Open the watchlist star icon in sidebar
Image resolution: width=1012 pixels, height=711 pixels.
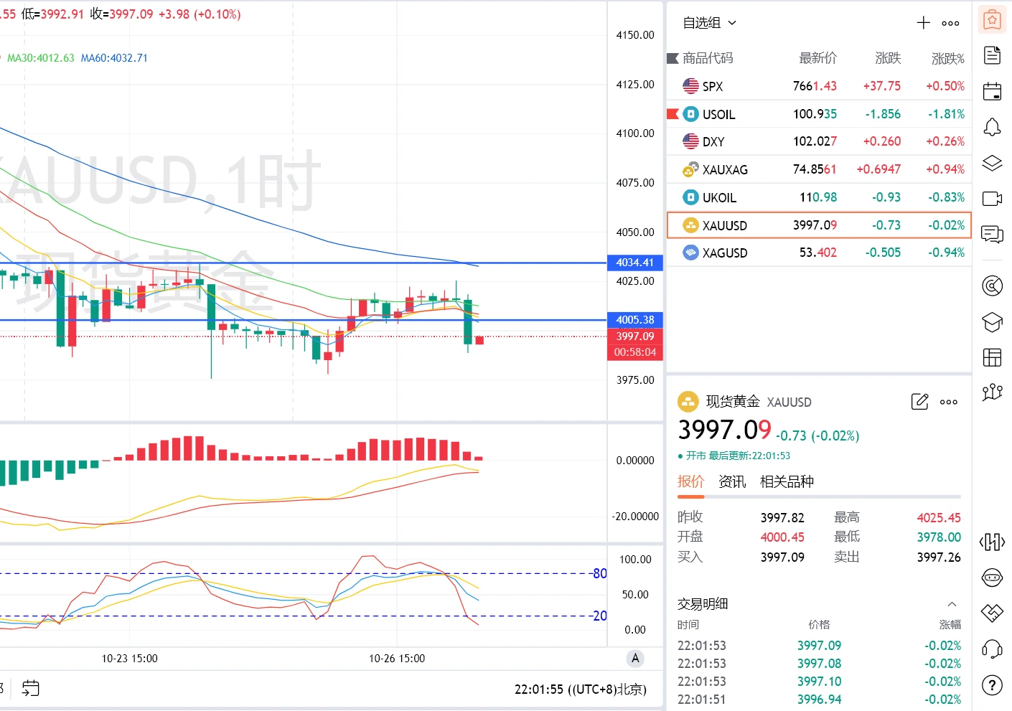[992, 20]
